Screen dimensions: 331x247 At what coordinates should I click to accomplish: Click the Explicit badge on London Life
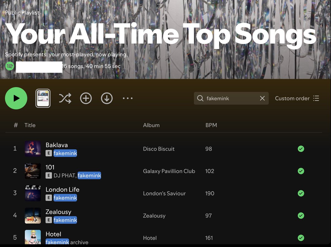pyautogui.click(x=49, y=198)
